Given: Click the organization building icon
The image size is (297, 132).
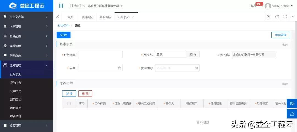Looking at the screenshot, I should coord(71,6).
